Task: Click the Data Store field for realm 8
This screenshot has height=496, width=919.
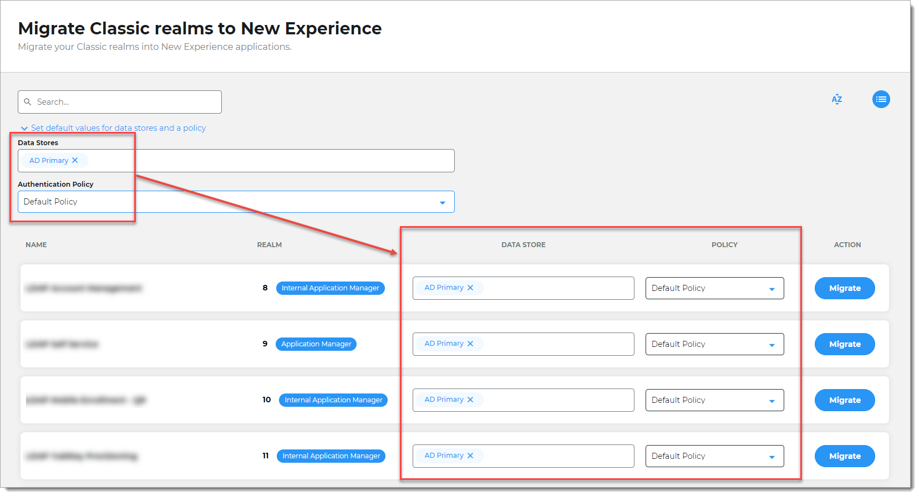Action: pyautogui.click(x=555, y=288)
